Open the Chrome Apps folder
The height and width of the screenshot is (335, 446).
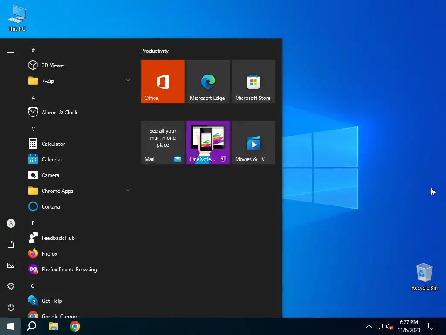point(80,191)
